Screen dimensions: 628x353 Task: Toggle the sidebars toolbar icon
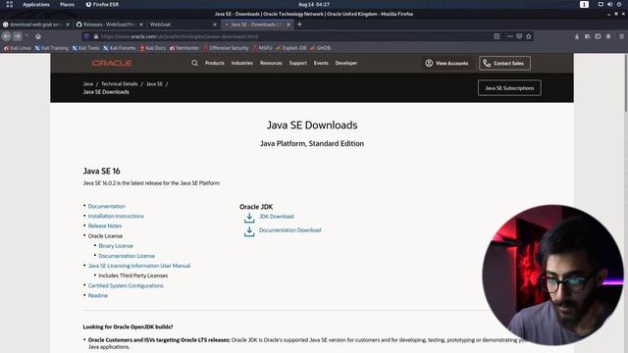[598, 36]
